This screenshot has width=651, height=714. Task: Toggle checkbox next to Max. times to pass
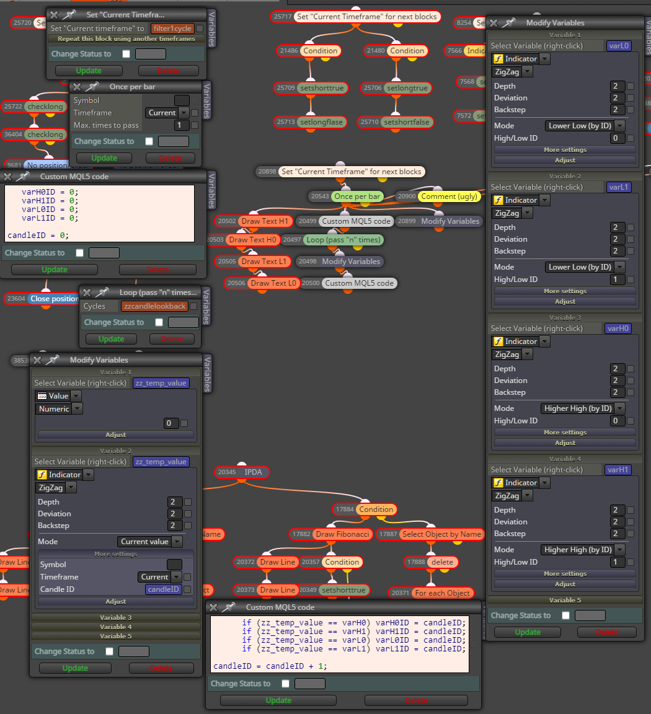click(x=195, y=125)
